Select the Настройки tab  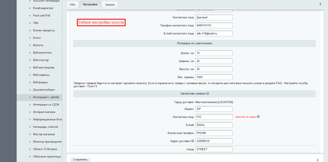tap(90, 5)
